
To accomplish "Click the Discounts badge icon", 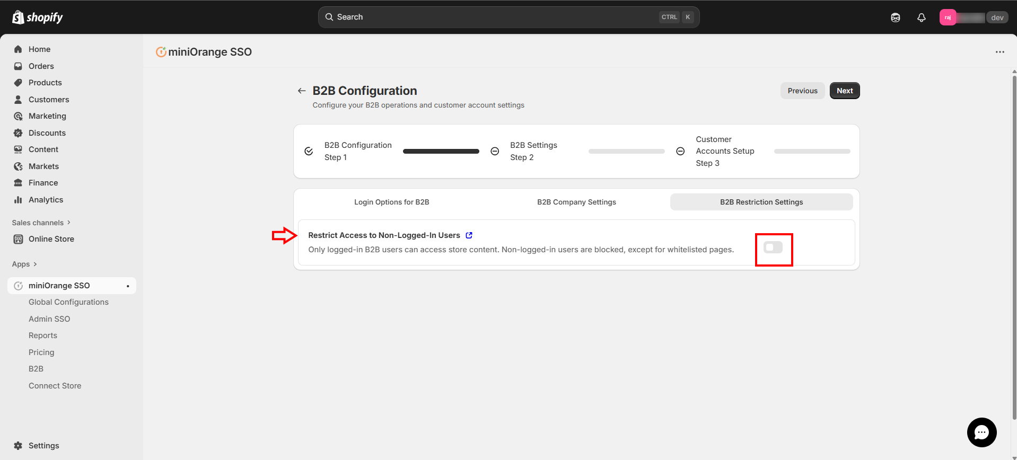I will (x=18, y=133).
